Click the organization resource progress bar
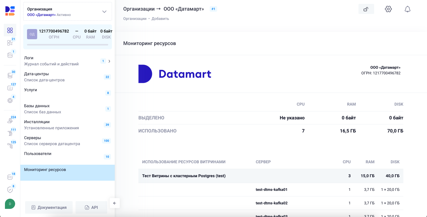This screenshot has width=427, height=217. click(x=67, y=44)
